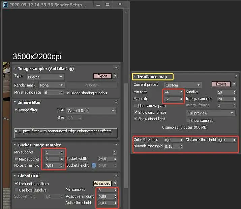Screen dimensions: 241x209
Task: Click the Expert button in Irradiance map
Action: coord(221,84)
